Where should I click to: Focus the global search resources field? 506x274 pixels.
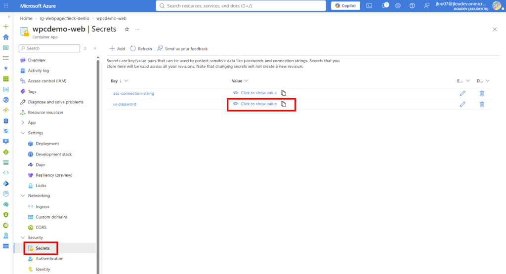[241, 6]
